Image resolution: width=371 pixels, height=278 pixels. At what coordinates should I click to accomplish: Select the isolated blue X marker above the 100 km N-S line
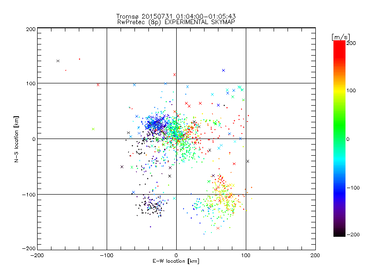click(x=224, y=70)
